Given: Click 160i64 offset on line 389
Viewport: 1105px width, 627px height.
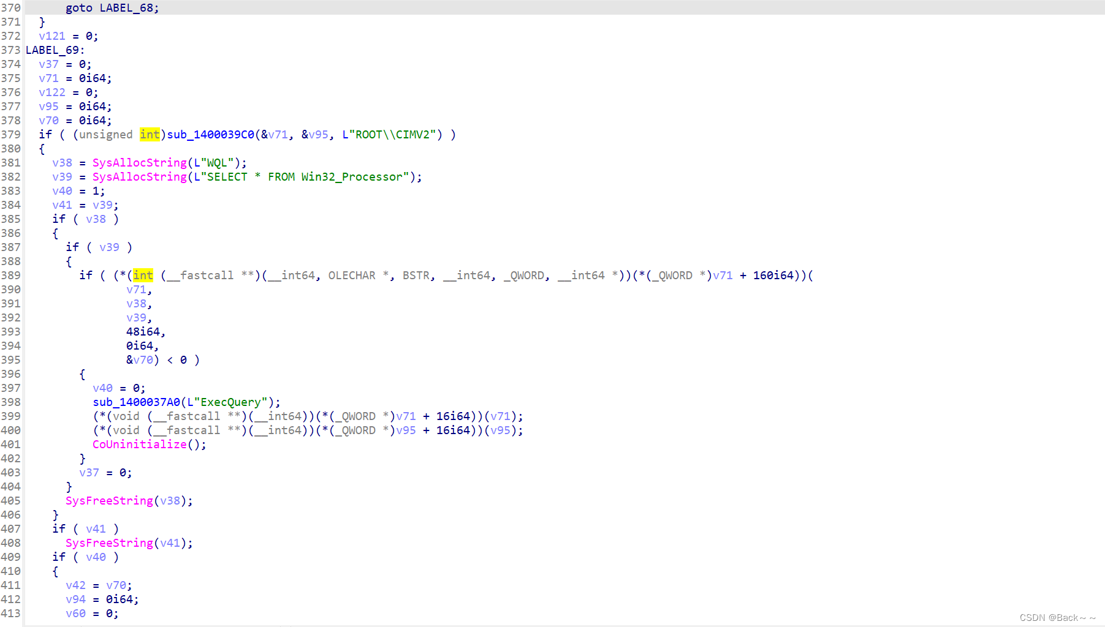Looking at the screenshot, I should [773, 276].
